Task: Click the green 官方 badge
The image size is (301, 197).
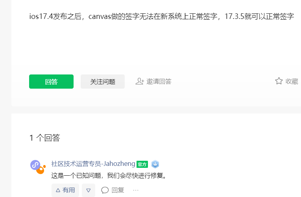Action: [x=142, y=164]
